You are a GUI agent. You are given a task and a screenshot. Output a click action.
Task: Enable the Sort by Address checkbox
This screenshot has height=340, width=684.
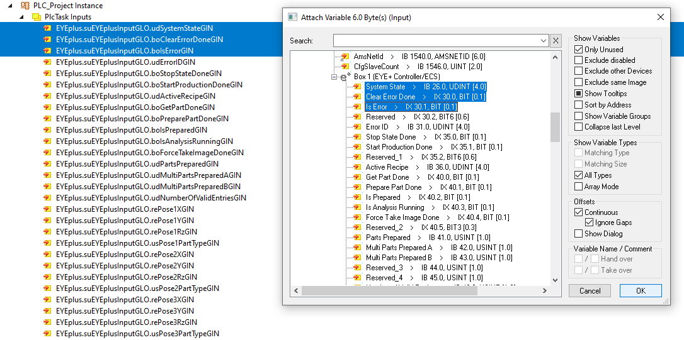tap(579, 105)
